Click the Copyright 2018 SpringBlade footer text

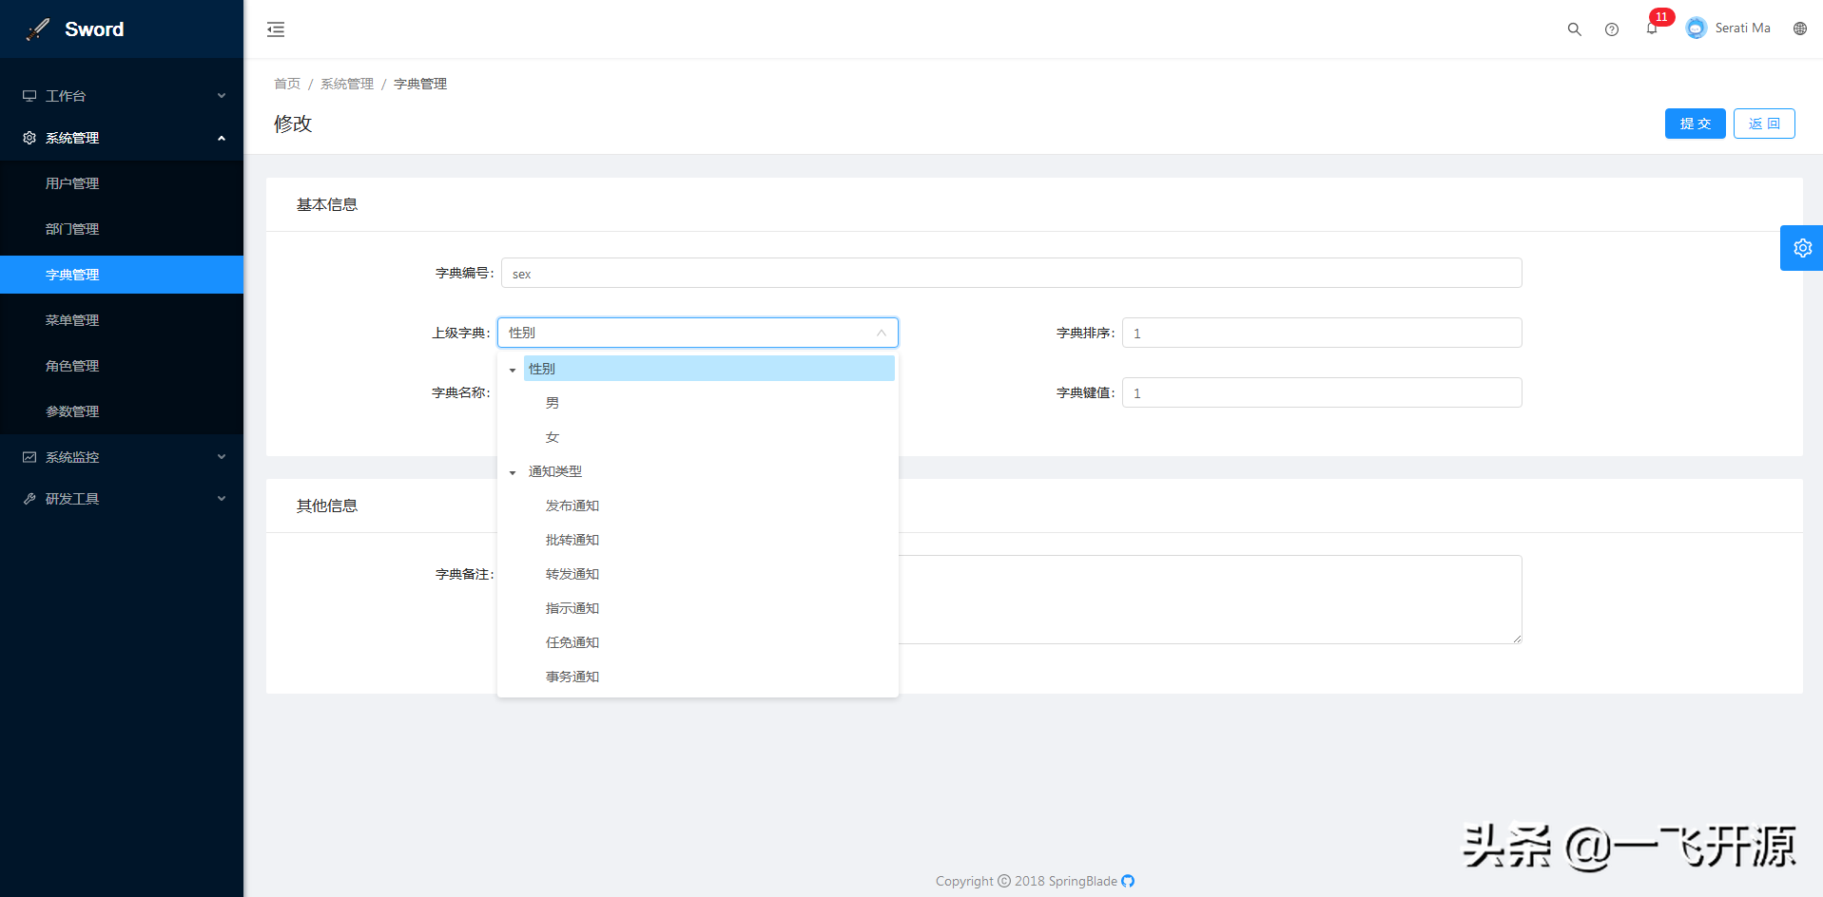pos(1026,881)
